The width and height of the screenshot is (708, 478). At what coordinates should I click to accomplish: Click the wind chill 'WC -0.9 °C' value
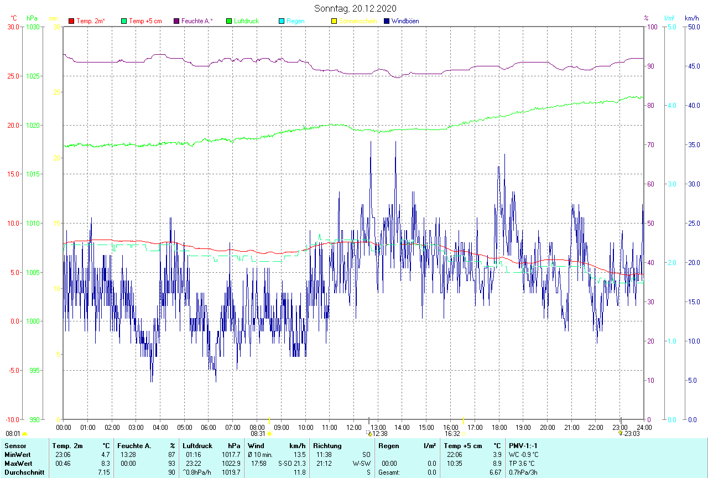click(523, 455)
